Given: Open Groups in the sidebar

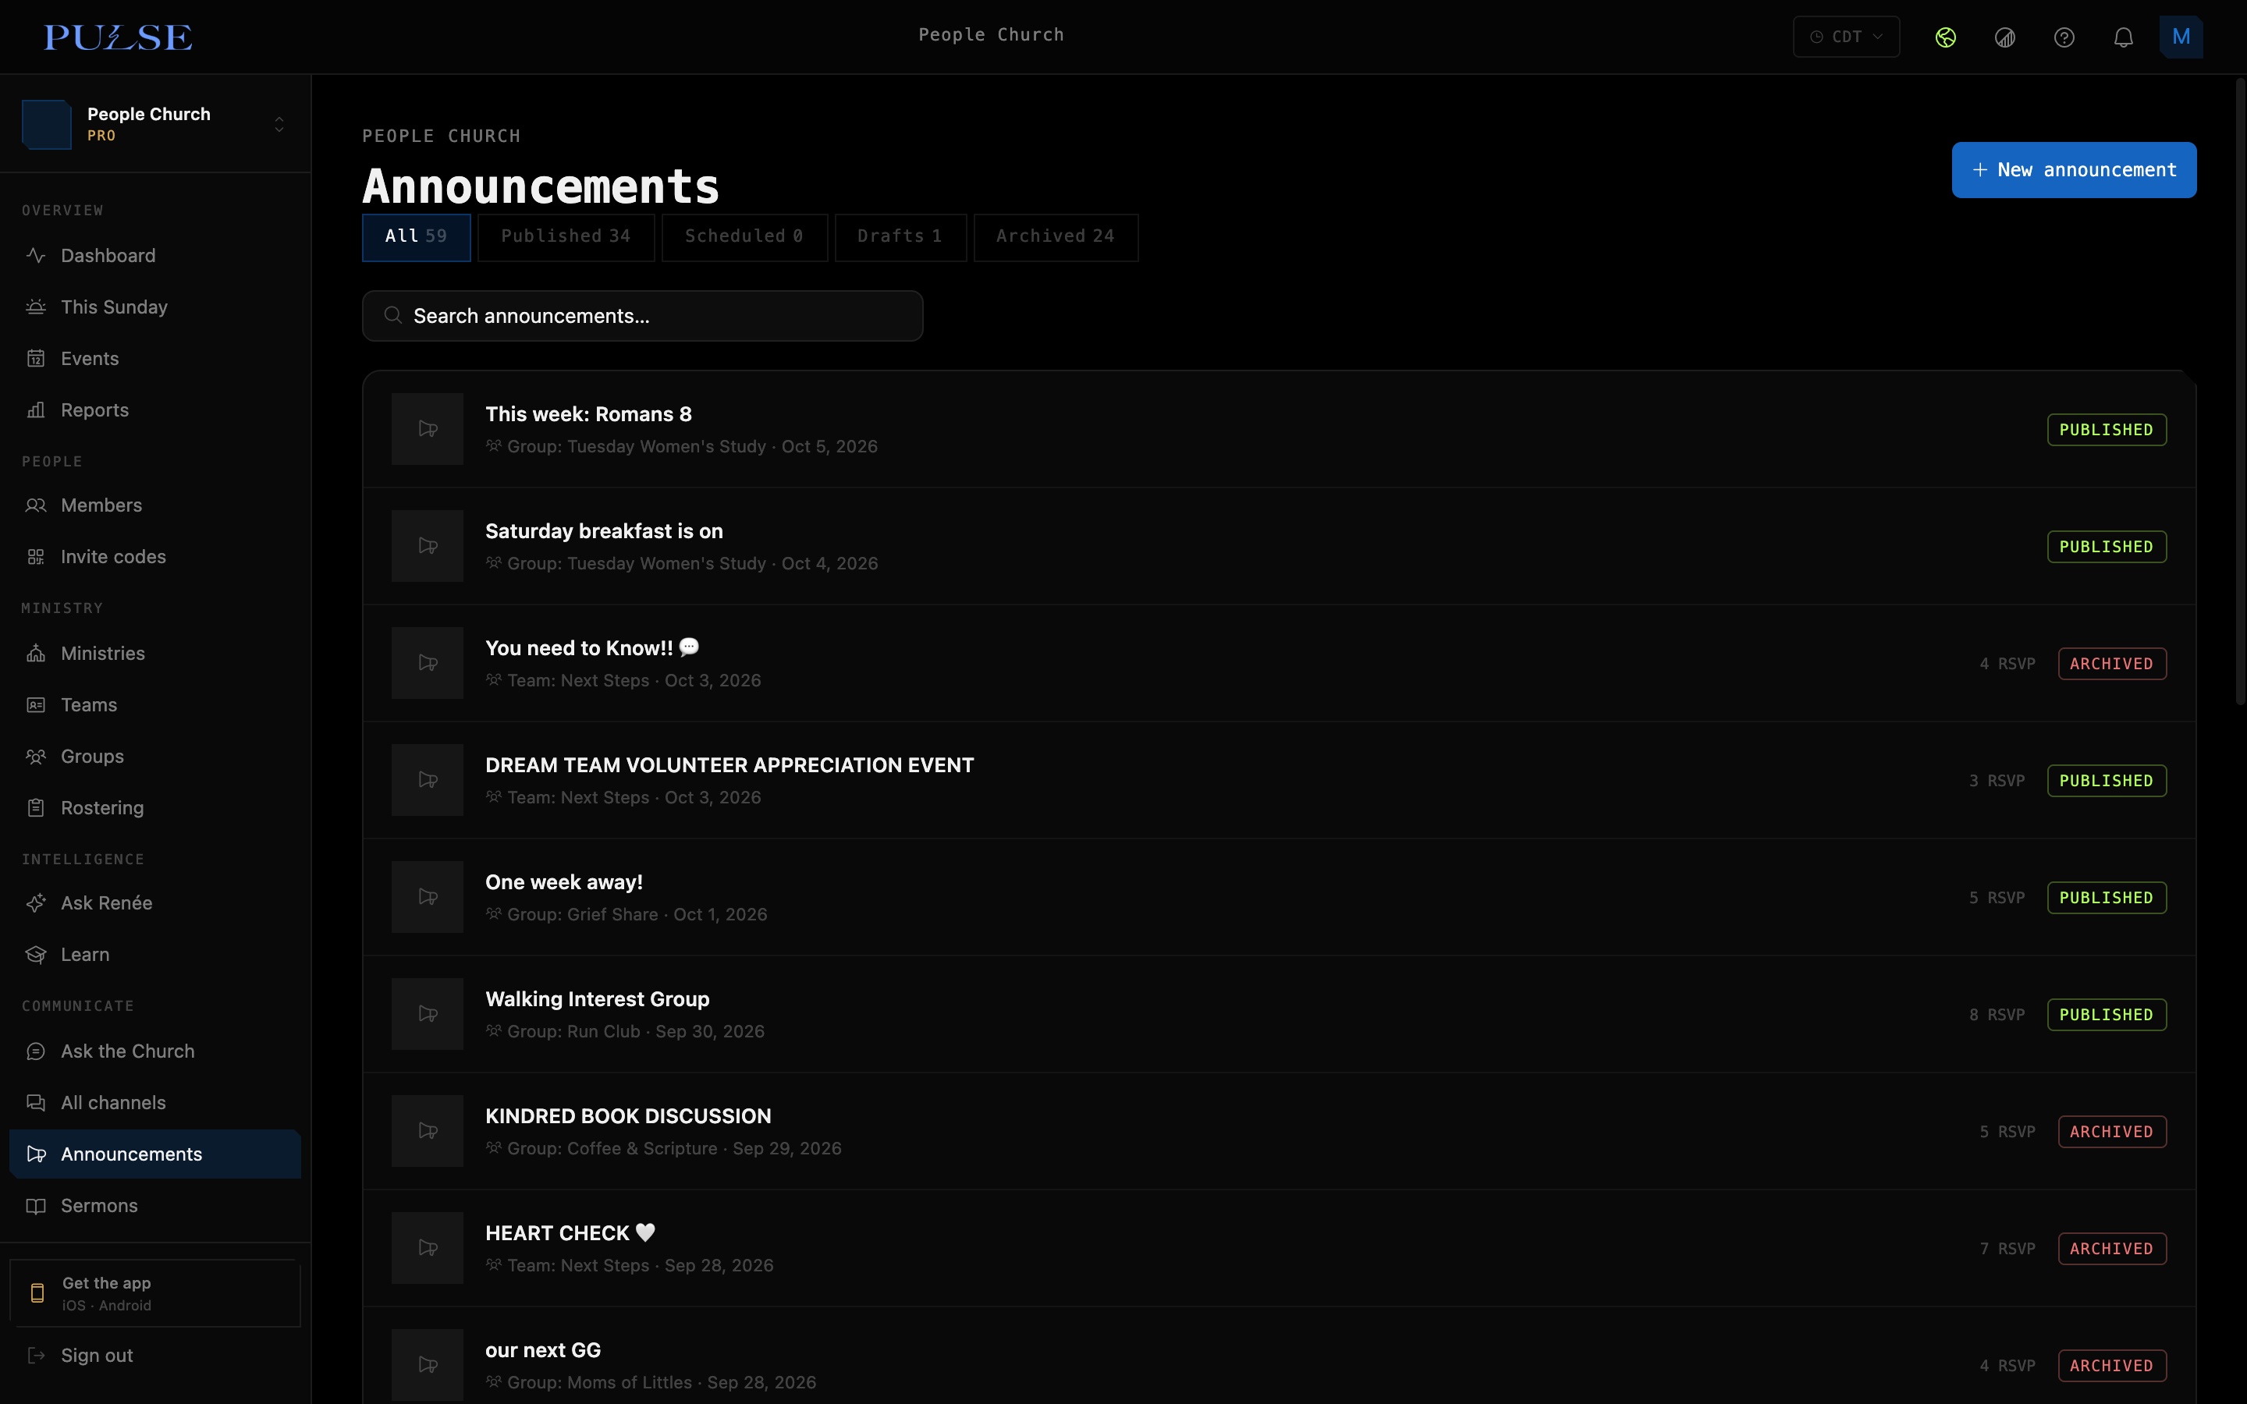Looking at the screenshot, I should [x=155, y=756].
